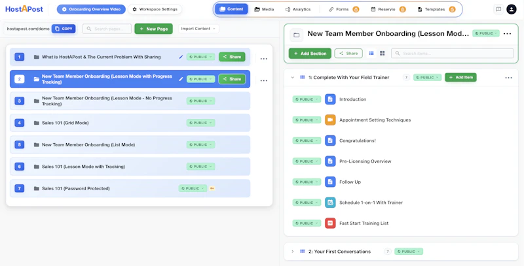Image resolution: width=524 pixels, height=266 pixels.
Task: Open PUBLIC dropdown for What is HostAPost page
Action: (200, 57)
